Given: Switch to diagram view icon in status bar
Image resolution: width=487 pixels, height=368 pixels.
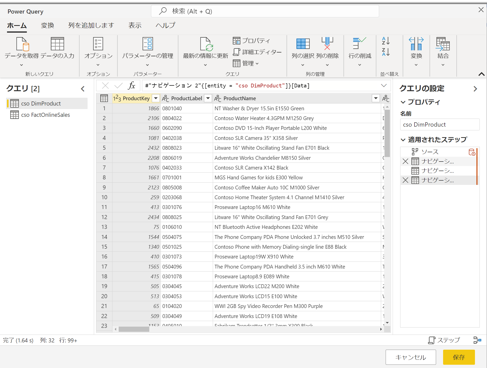Looking at the screenshot, I should 477,340.
